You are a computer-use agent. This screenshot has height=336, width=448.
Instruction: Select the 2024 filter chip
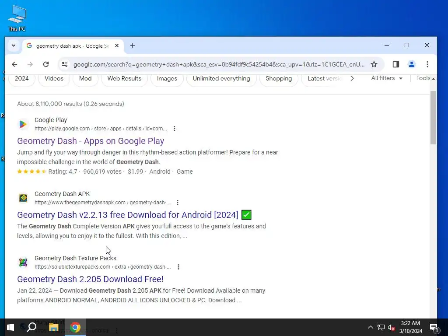tap(22, 79)
